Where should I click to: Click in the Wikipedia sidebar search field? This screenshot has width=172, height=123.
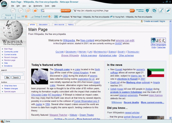point(13,74)
